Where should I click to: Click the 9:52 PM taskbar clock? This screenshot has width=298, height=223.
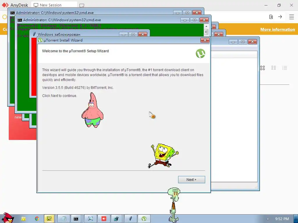click(x=282, y=219)
